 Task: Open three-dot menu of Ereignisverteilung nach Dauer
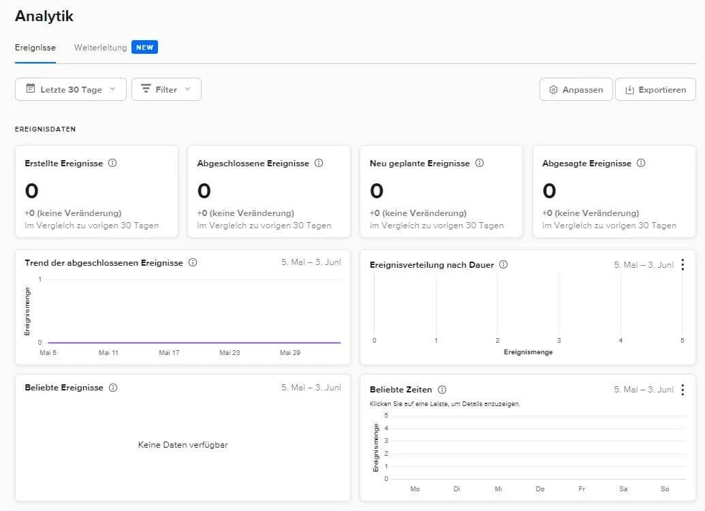683,264
